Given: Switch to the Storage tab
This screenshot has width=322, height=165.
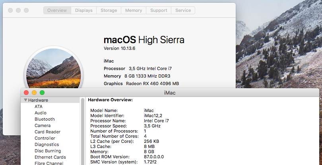Looking at the screenshot, I should click(109, 10).
